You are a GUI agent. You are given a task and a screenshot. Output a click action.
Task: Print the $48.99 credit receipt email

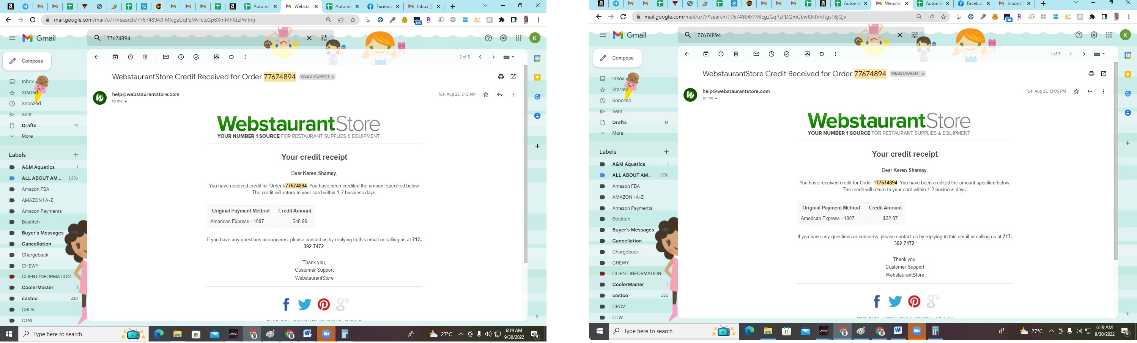click(501, 77)
